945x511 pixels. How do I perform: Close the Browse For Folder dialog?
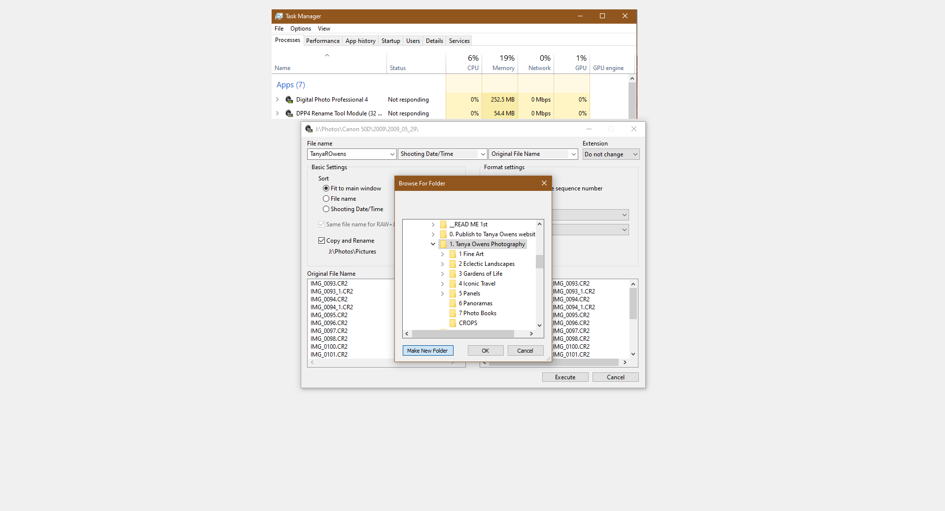[544, 183]
